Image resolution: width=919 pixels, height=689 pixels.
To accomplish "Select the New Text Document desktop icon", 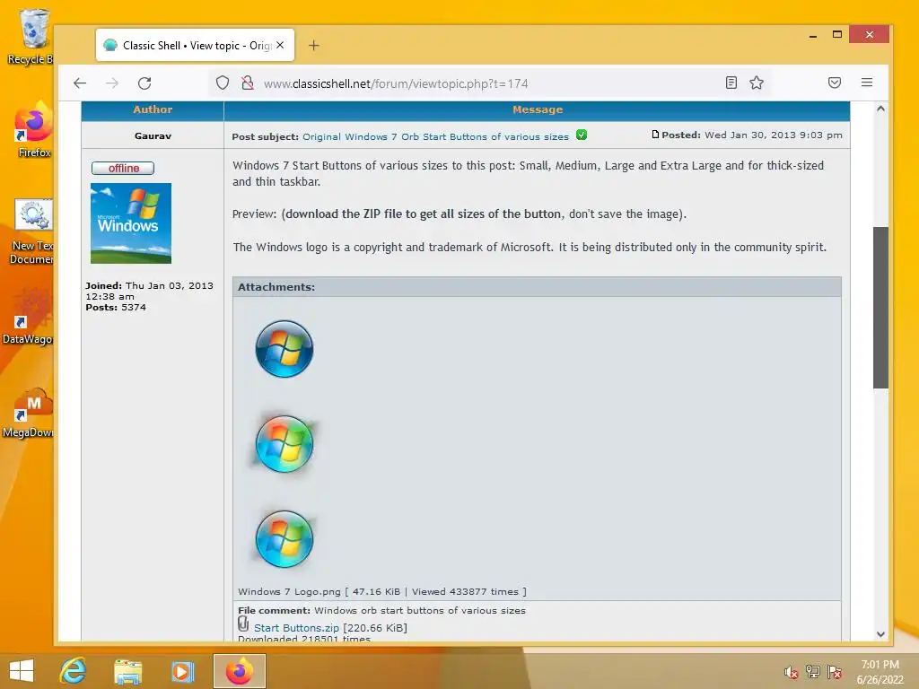I will (31, 231).
